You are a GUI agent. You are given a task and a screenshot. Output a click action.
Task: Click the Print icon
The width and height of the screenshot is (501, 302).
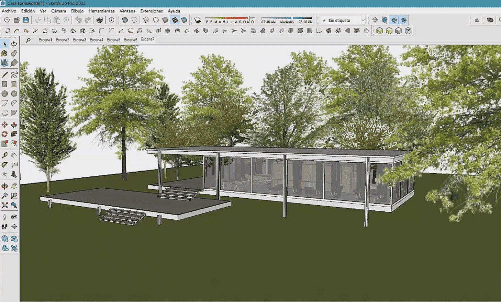coord(100,20)
